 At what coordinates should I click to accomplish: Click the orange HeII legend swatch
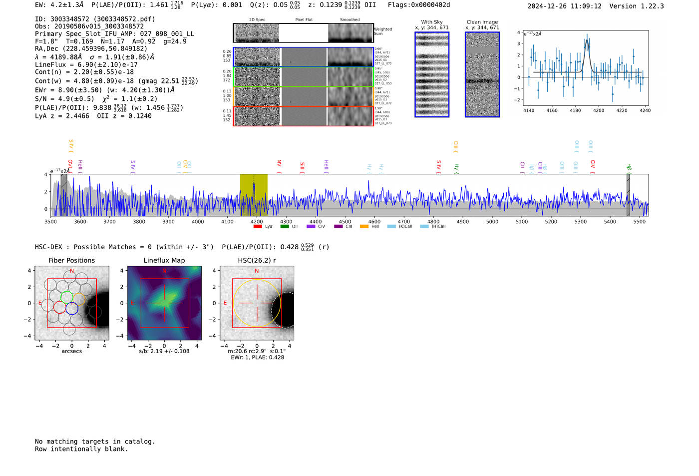364,226
